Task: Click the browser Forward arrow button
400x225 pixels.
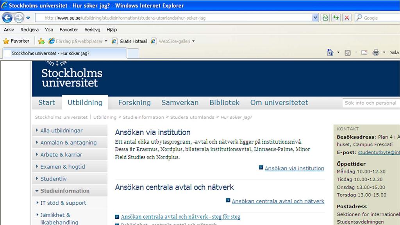Action: (x=19, y=18)
